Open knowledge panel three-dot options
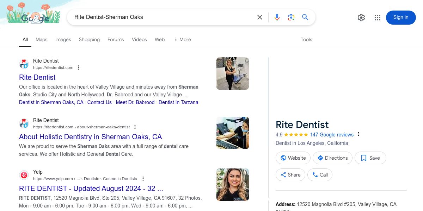Viewport: 423px width, 211px height. (358, 134)
